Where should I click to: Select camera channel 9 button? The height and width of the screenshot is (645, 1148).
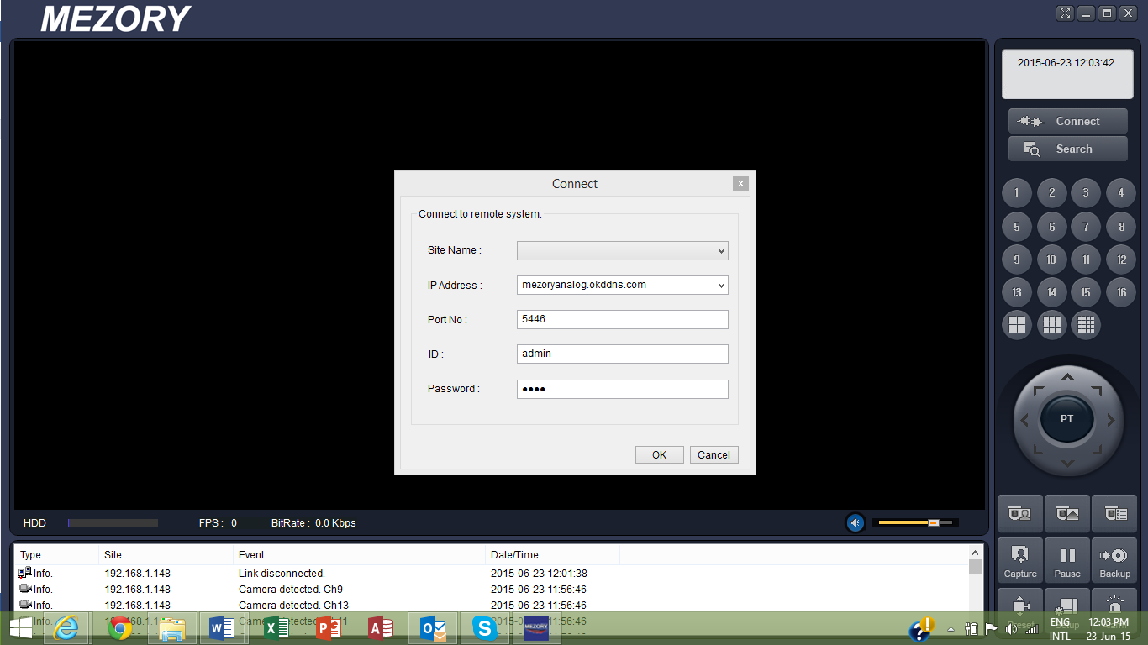point(1017,260)
